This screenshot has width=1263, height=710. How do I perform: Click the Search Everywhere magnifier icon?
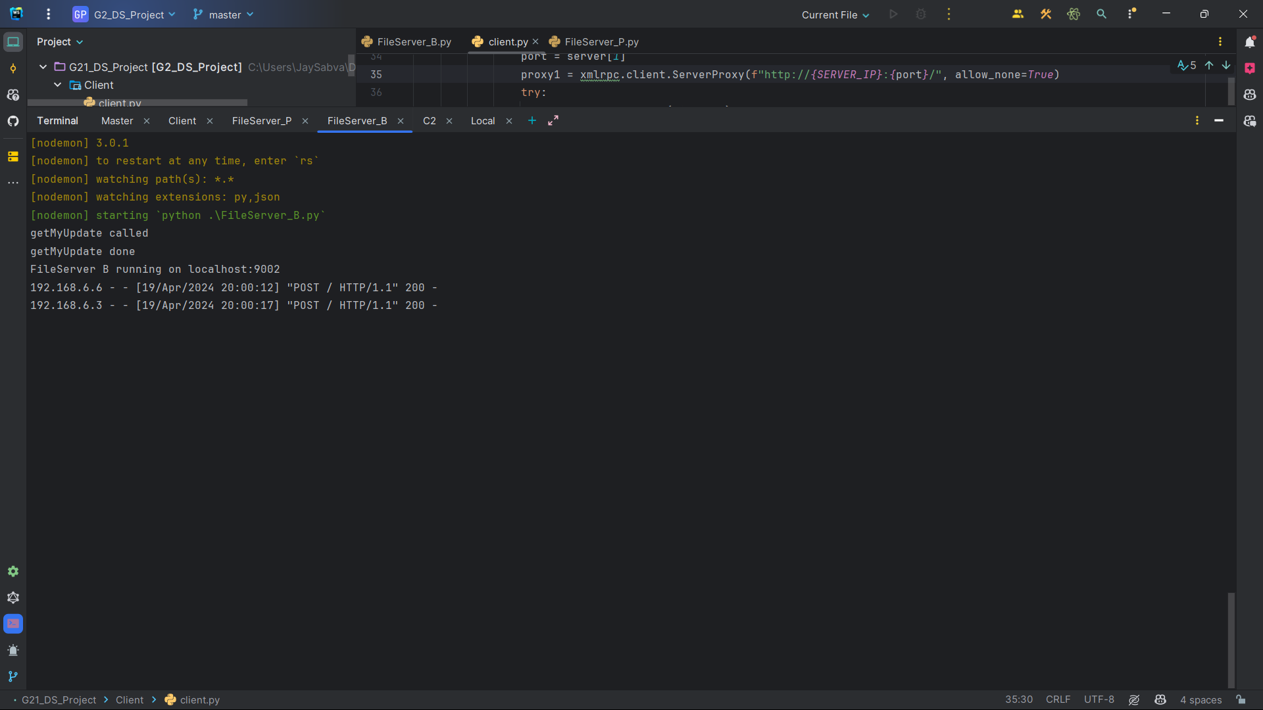pos(1101,14)
